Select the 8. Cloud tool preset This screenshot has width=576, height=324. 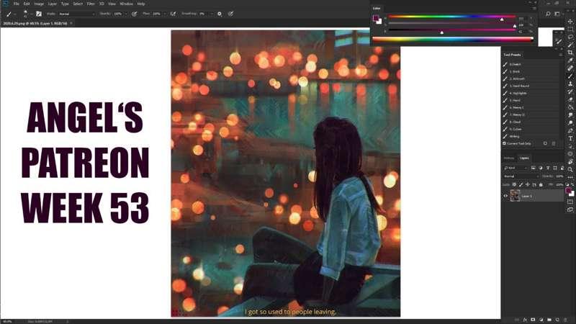(x=532, y=122)
